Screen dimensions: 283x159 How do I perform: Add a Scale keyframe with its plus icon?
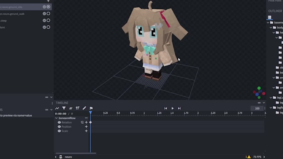click(86, 131)
